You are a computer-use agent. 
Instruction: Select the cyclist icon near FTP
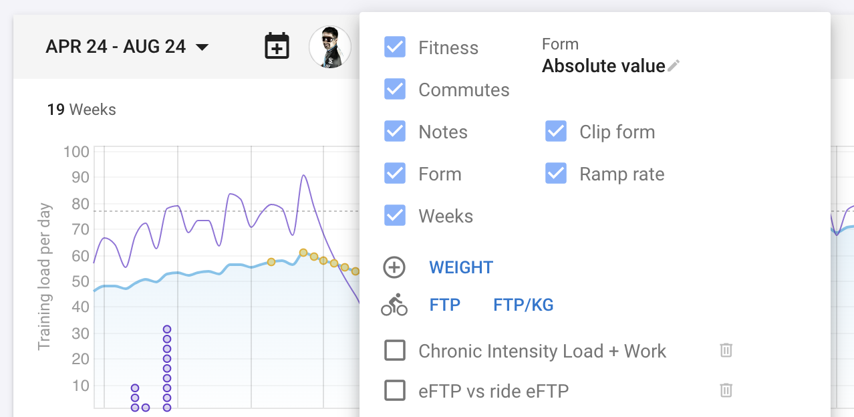coord(396,305)
